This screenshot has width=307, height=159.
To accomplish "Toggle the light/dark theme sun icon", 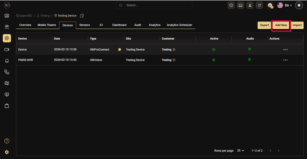I will pyautogui.click(x=299, y=5).
